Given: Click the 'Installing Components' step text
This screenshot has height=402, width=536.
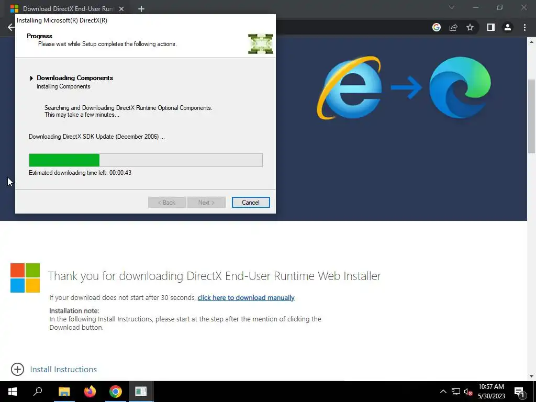Looking at the screenshot, I should click(x=63, y=86).
